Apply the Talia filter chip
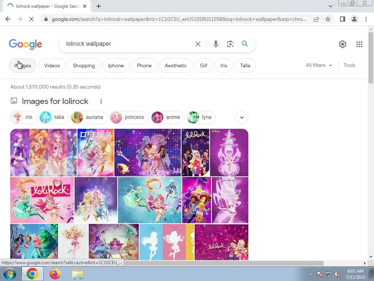Viewport: 374px width, 281px height. 245,65
